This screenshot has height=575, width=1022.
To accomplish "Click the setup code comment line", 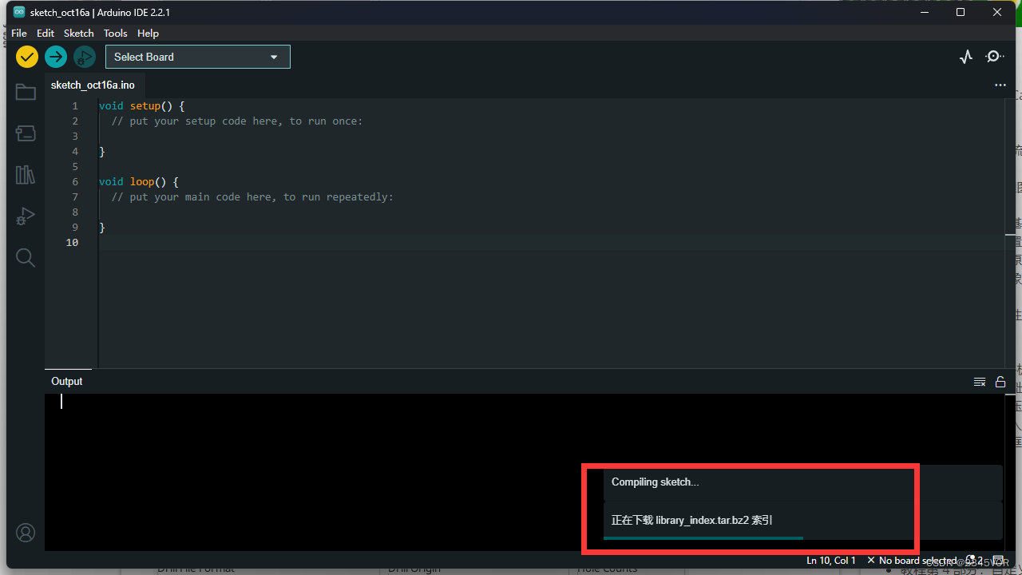I will (x=237, y=121).
